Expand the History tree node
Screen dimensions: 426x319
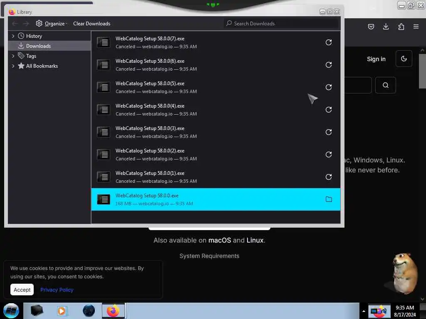click(x=13, y=36)
